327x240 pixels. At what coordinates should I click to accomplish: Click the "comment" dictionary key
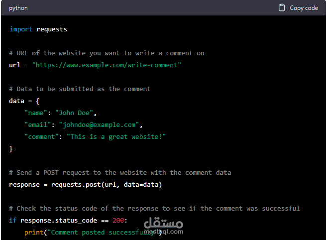41,137
